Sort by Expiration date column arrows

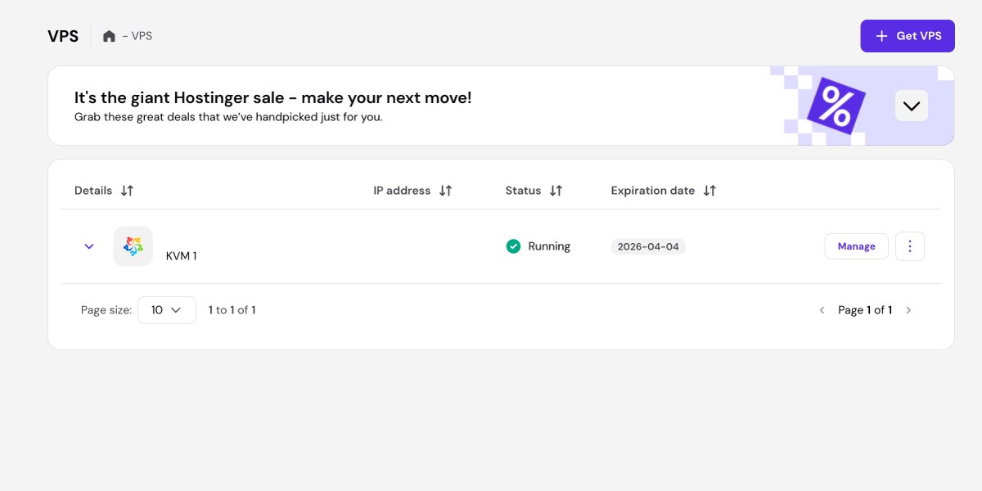tap(709, 191)
